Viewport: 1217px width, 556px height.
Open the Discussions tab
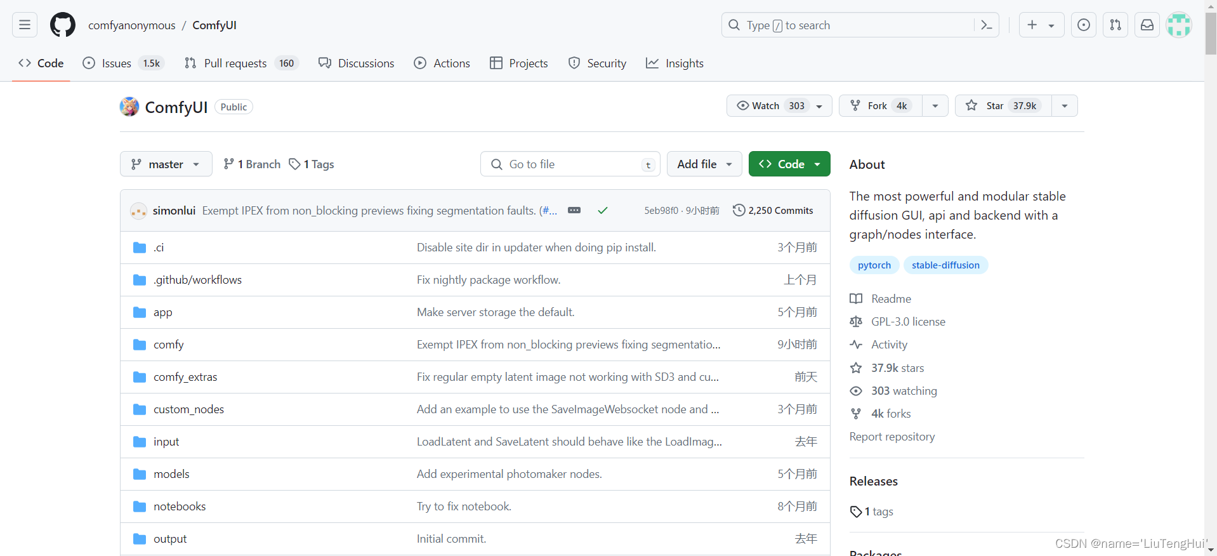pos(357,63)
